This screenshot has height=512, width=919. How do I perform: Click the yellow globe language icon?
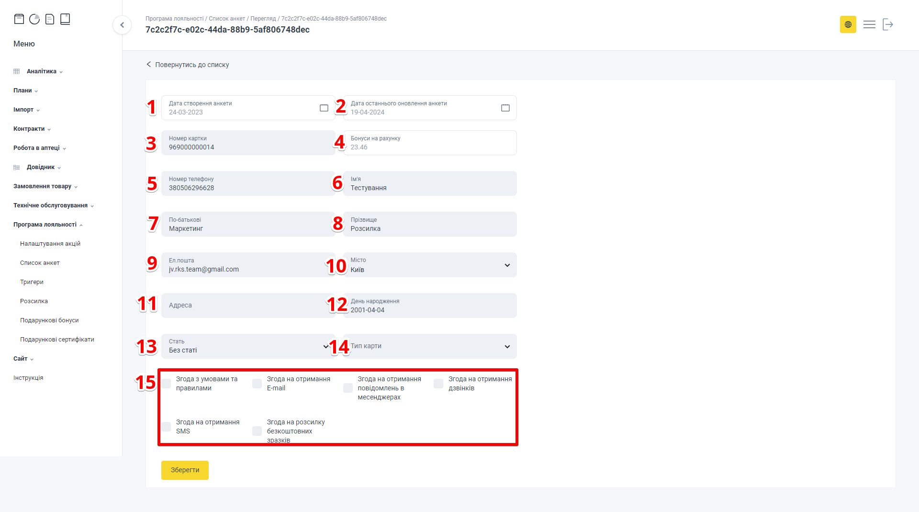coord(848,24)
